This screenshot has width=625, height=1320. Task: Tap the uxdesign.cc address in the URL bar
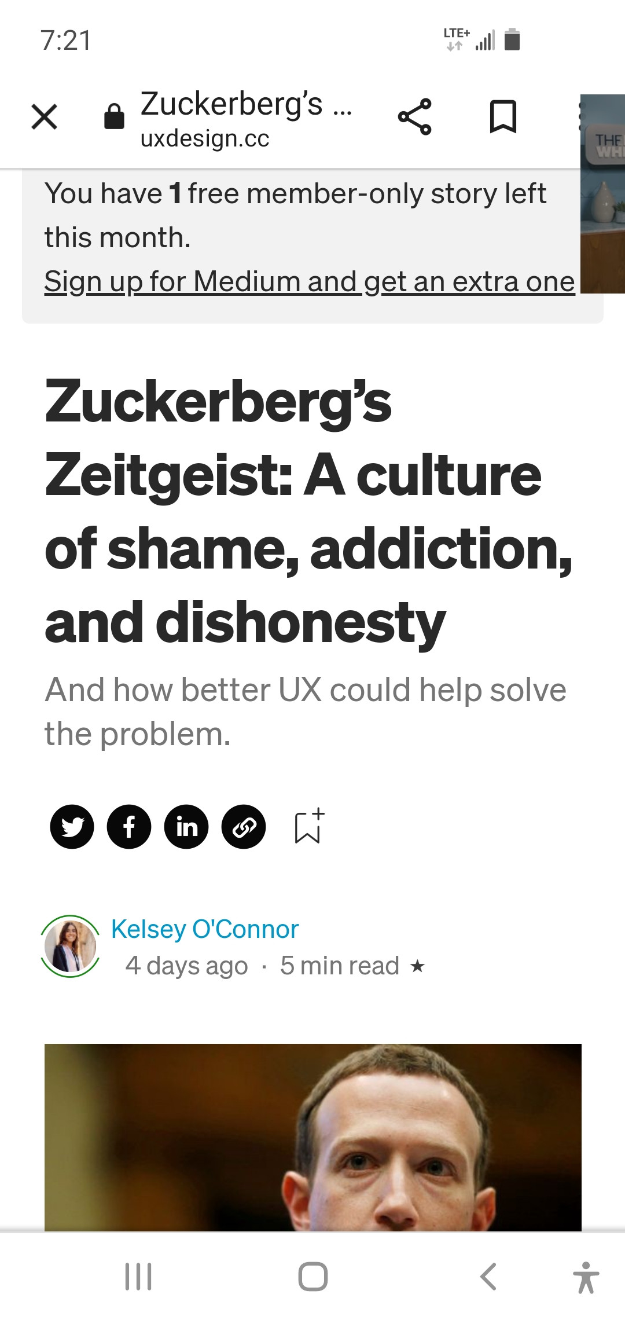click(x=205, y=139)
